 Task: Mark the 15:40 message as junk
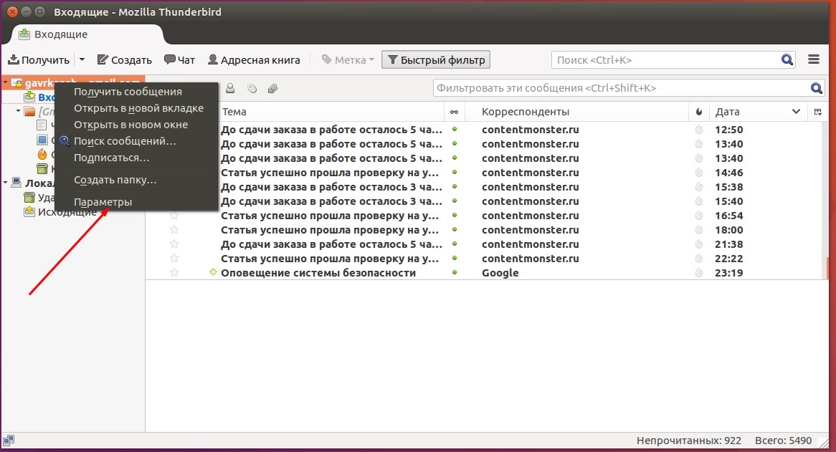(x=699, y=201)
